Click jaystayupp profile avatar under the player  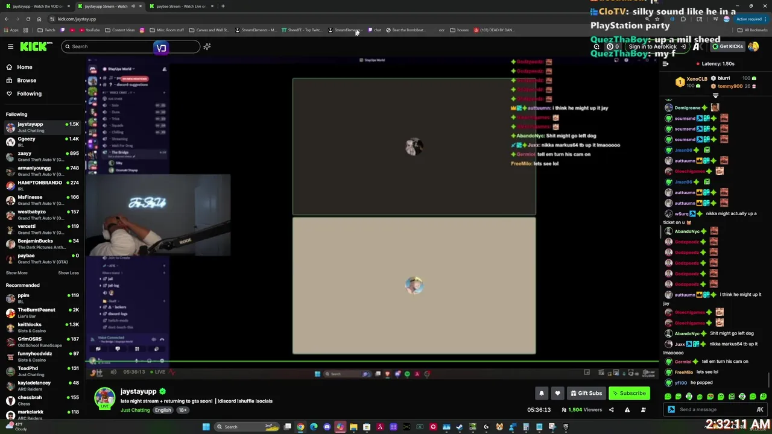(x=104, y=398)
